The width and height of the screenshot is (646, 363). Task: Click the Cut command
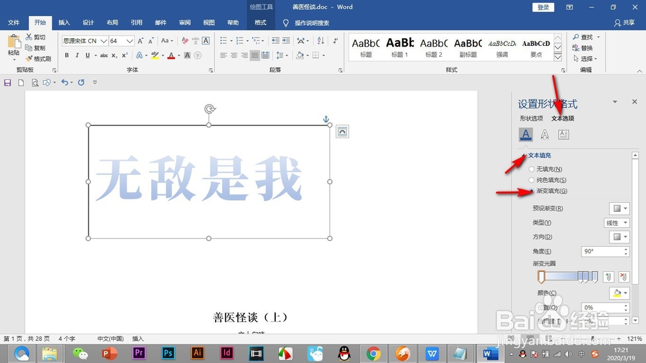coord(36,37)
